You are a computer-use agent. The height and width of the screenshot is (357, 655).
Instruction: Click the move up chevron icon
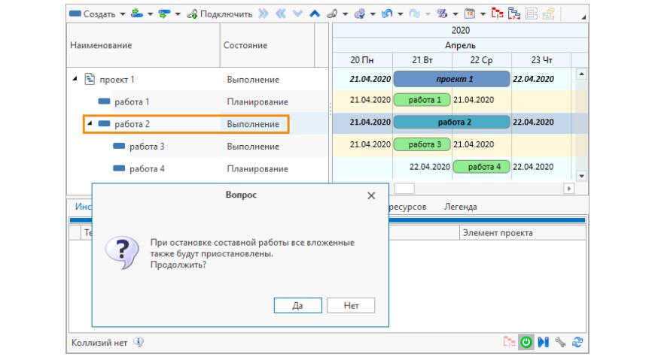pyautogui.click(x=315, y=14)
